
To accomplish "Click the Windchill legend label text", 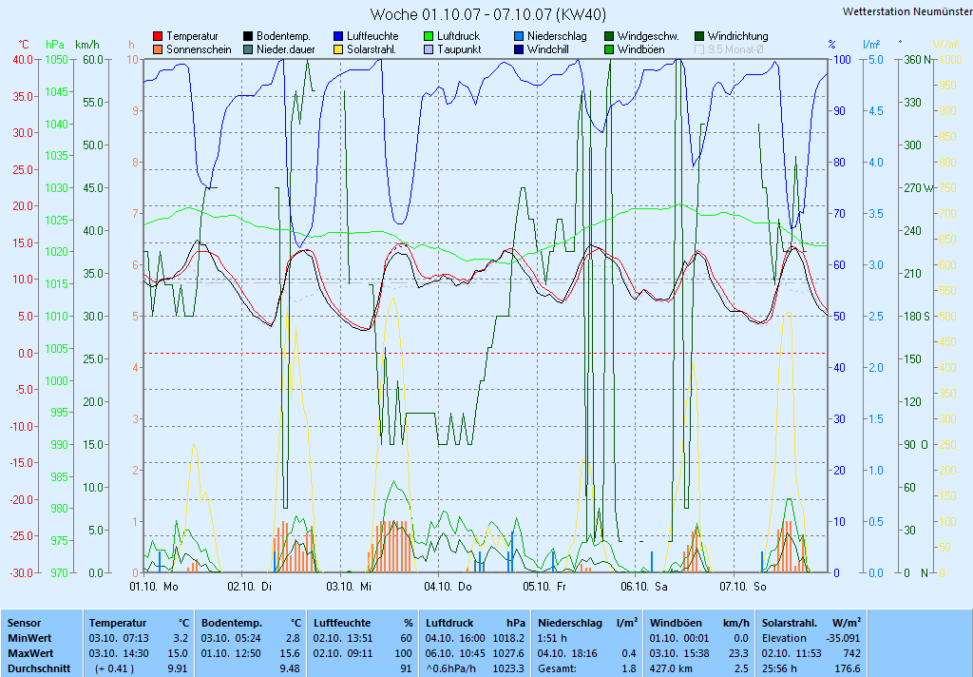I will point(548,49).
